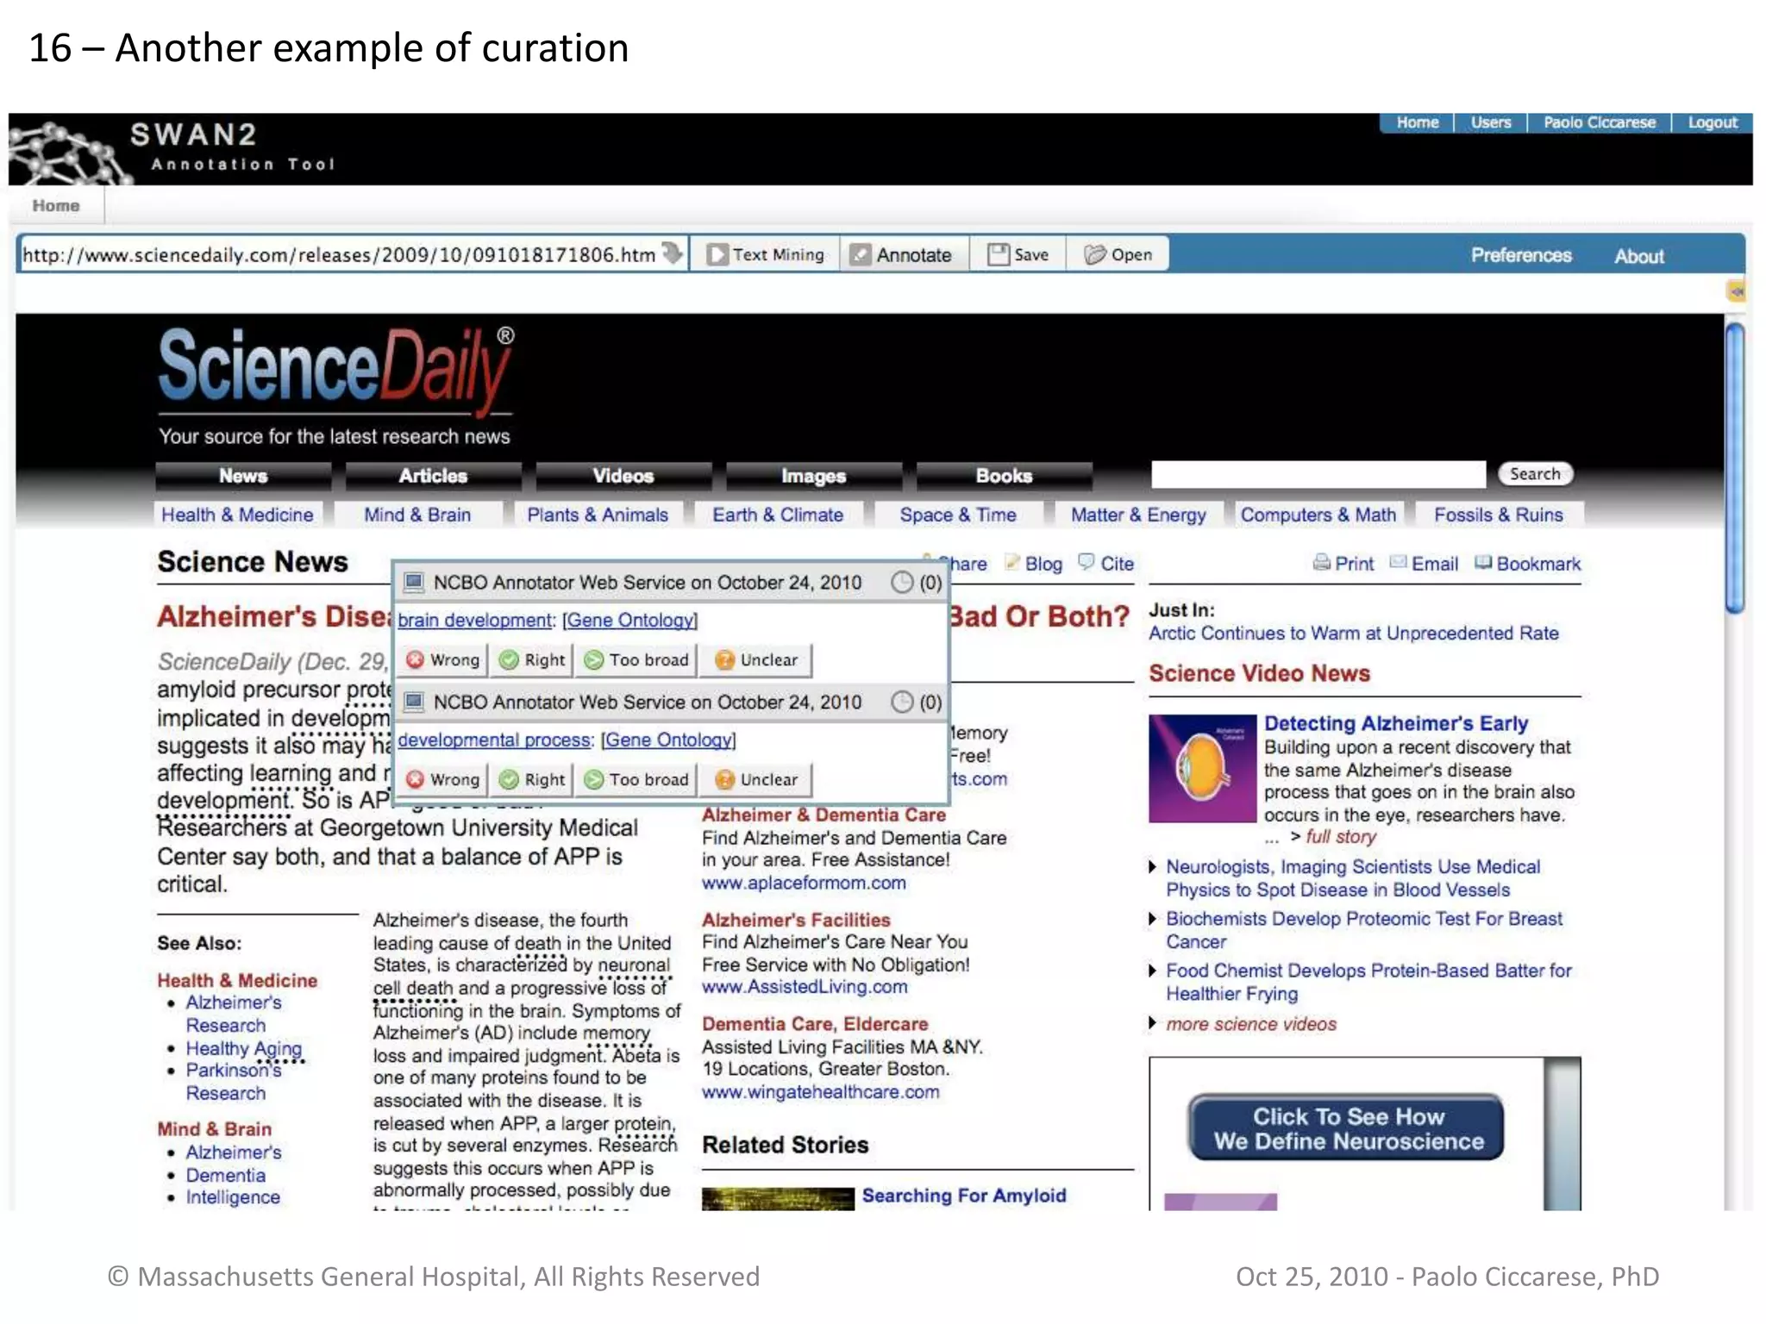
Task: Open the About menu item
Action: [1638, 256]
